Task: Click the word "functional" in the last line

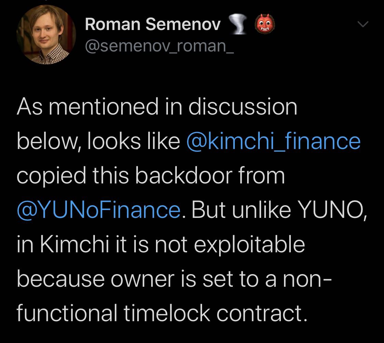Action: [x=67, y=313]
